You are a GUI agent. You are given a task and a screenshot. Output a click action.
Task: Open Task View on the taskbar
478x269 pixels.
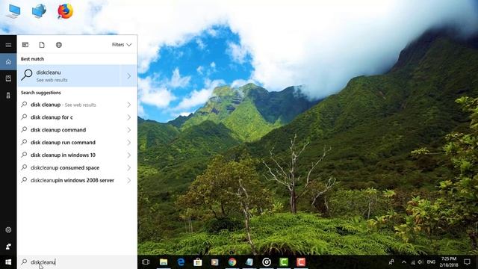[146, 262]
